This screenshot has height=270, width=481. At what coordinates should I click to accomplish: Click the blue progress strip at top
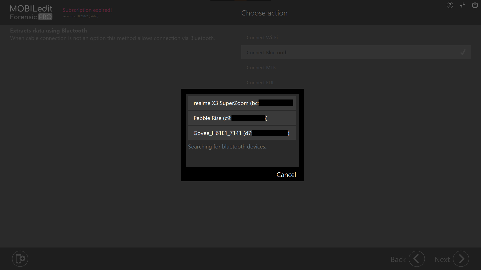click(x=241, y=0)
